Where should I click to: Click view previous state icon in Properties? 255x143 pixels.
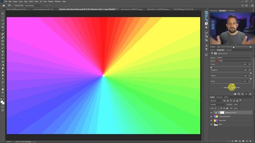239,94
